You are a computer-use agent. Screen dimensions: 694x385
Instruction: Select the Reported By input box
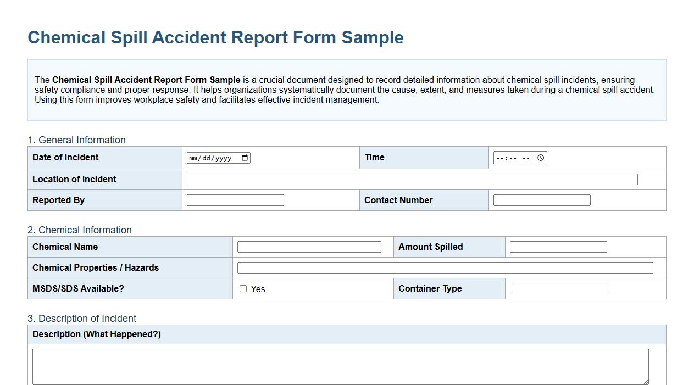(x=235, y=200)
